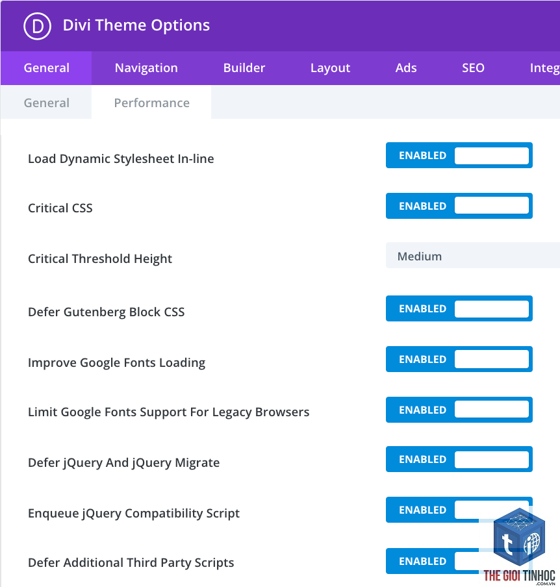The image size is (560, 587).
Task: Disable Defer jQuery And jQuery Migrate
Action: click(x=459, y=459)
